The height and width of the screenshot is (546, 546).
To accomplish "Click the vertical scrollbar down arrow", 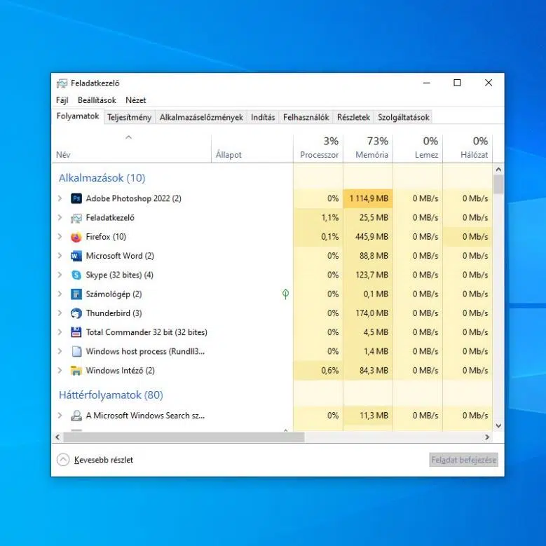I will pyautogui.click(x=498, y=425).
